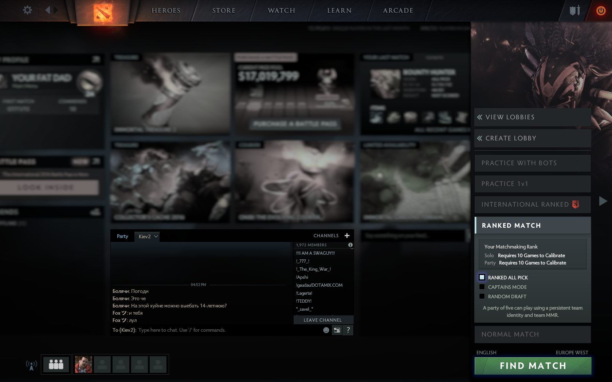Open the HEROES menu
Viewport: 612px width, 382px height.
click(166, 11)
